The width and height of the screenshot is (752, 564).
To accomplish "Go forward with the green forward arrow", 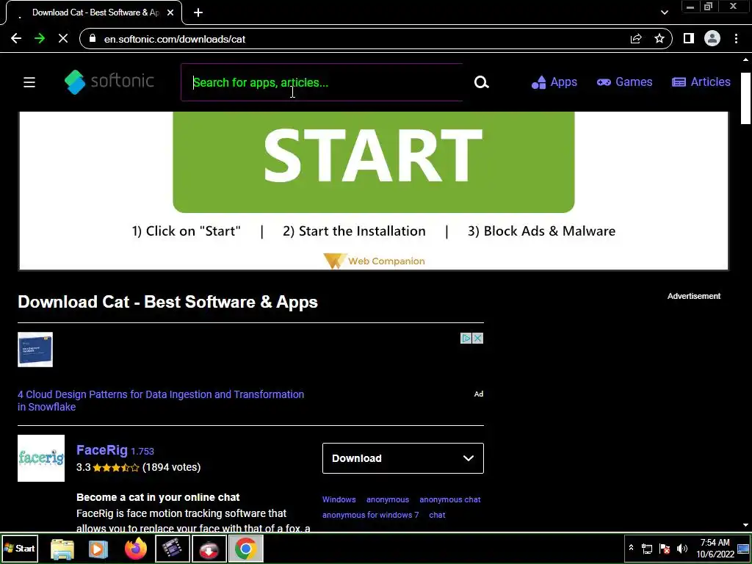I will click(40, 39).
